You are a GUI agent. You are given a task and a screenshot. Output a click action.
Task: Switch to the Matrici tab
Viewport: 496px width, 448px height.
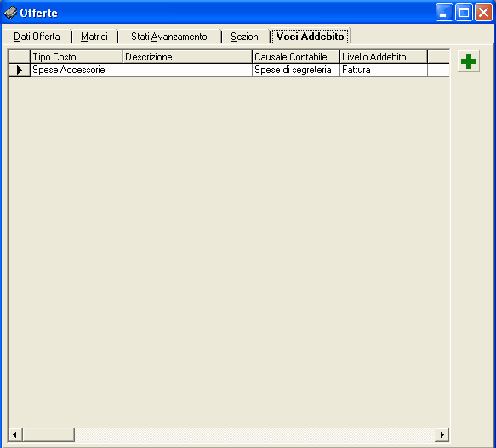tap(94, 37)
